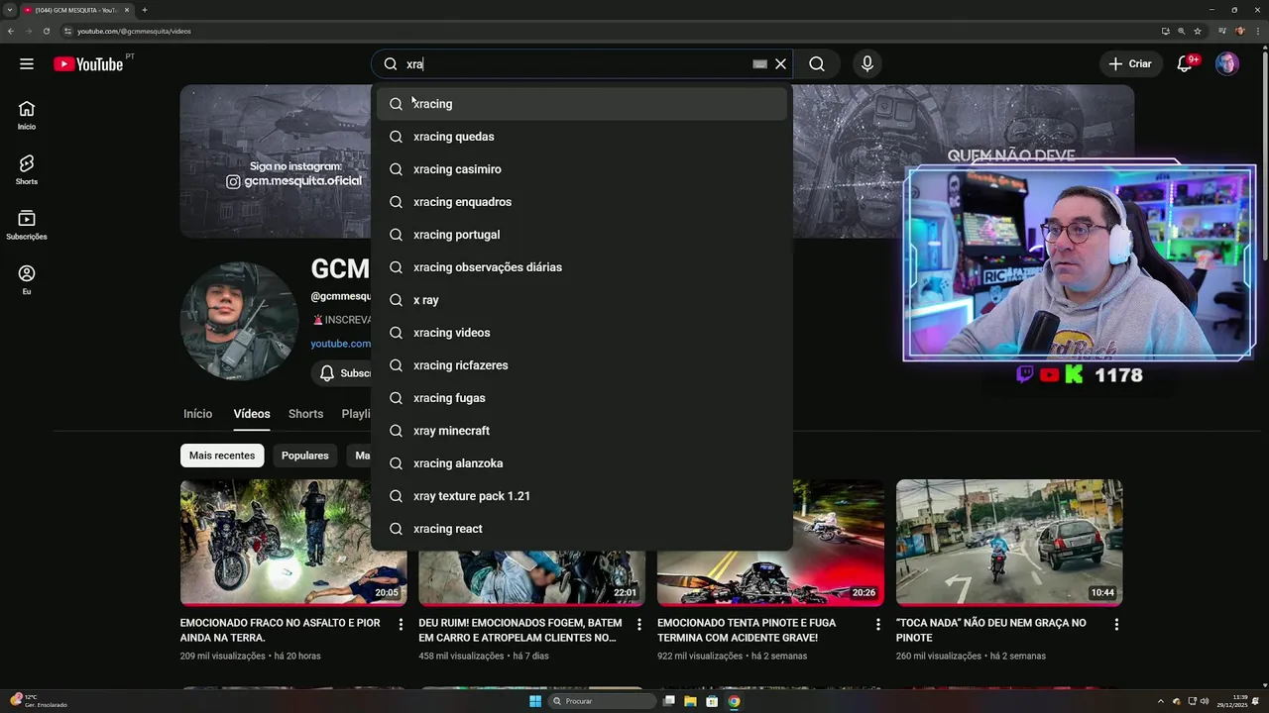Clear the search box with X
Image resolution: width=1269 pixels, height=713 pixels.
pos(780,64)
